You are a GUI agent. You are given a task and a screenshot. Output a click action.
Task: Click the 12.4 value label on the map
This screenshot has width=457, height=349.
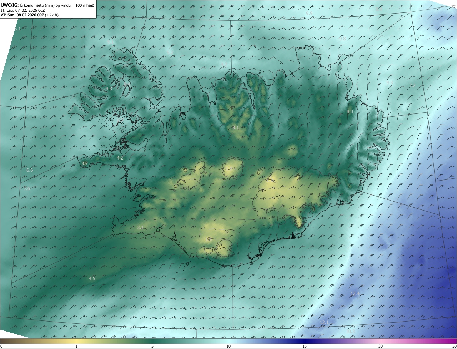pos(355,294)
